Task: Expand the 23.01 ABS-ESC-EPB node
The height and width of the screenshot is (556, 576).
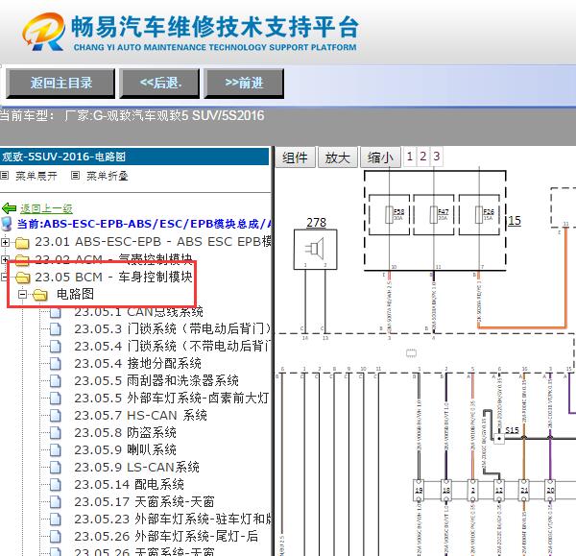Action: pos(5,242)
